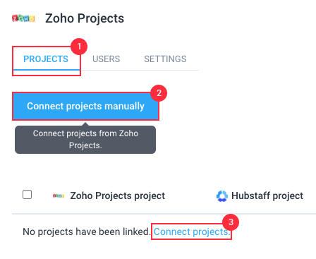Click the Connect projects from Zoho Projects tooltip
This screenshot has width=316, height=259.
click(x=85, y=140)
